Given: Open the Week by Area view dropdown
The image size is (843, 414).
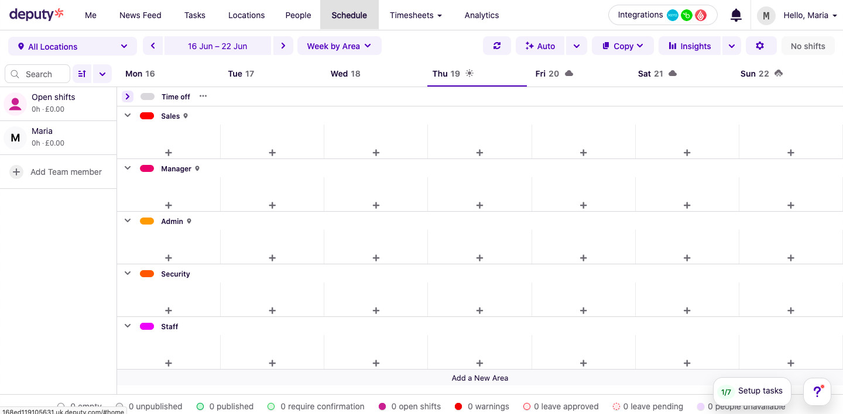Looking at the screenshot, I should point(339,46).
